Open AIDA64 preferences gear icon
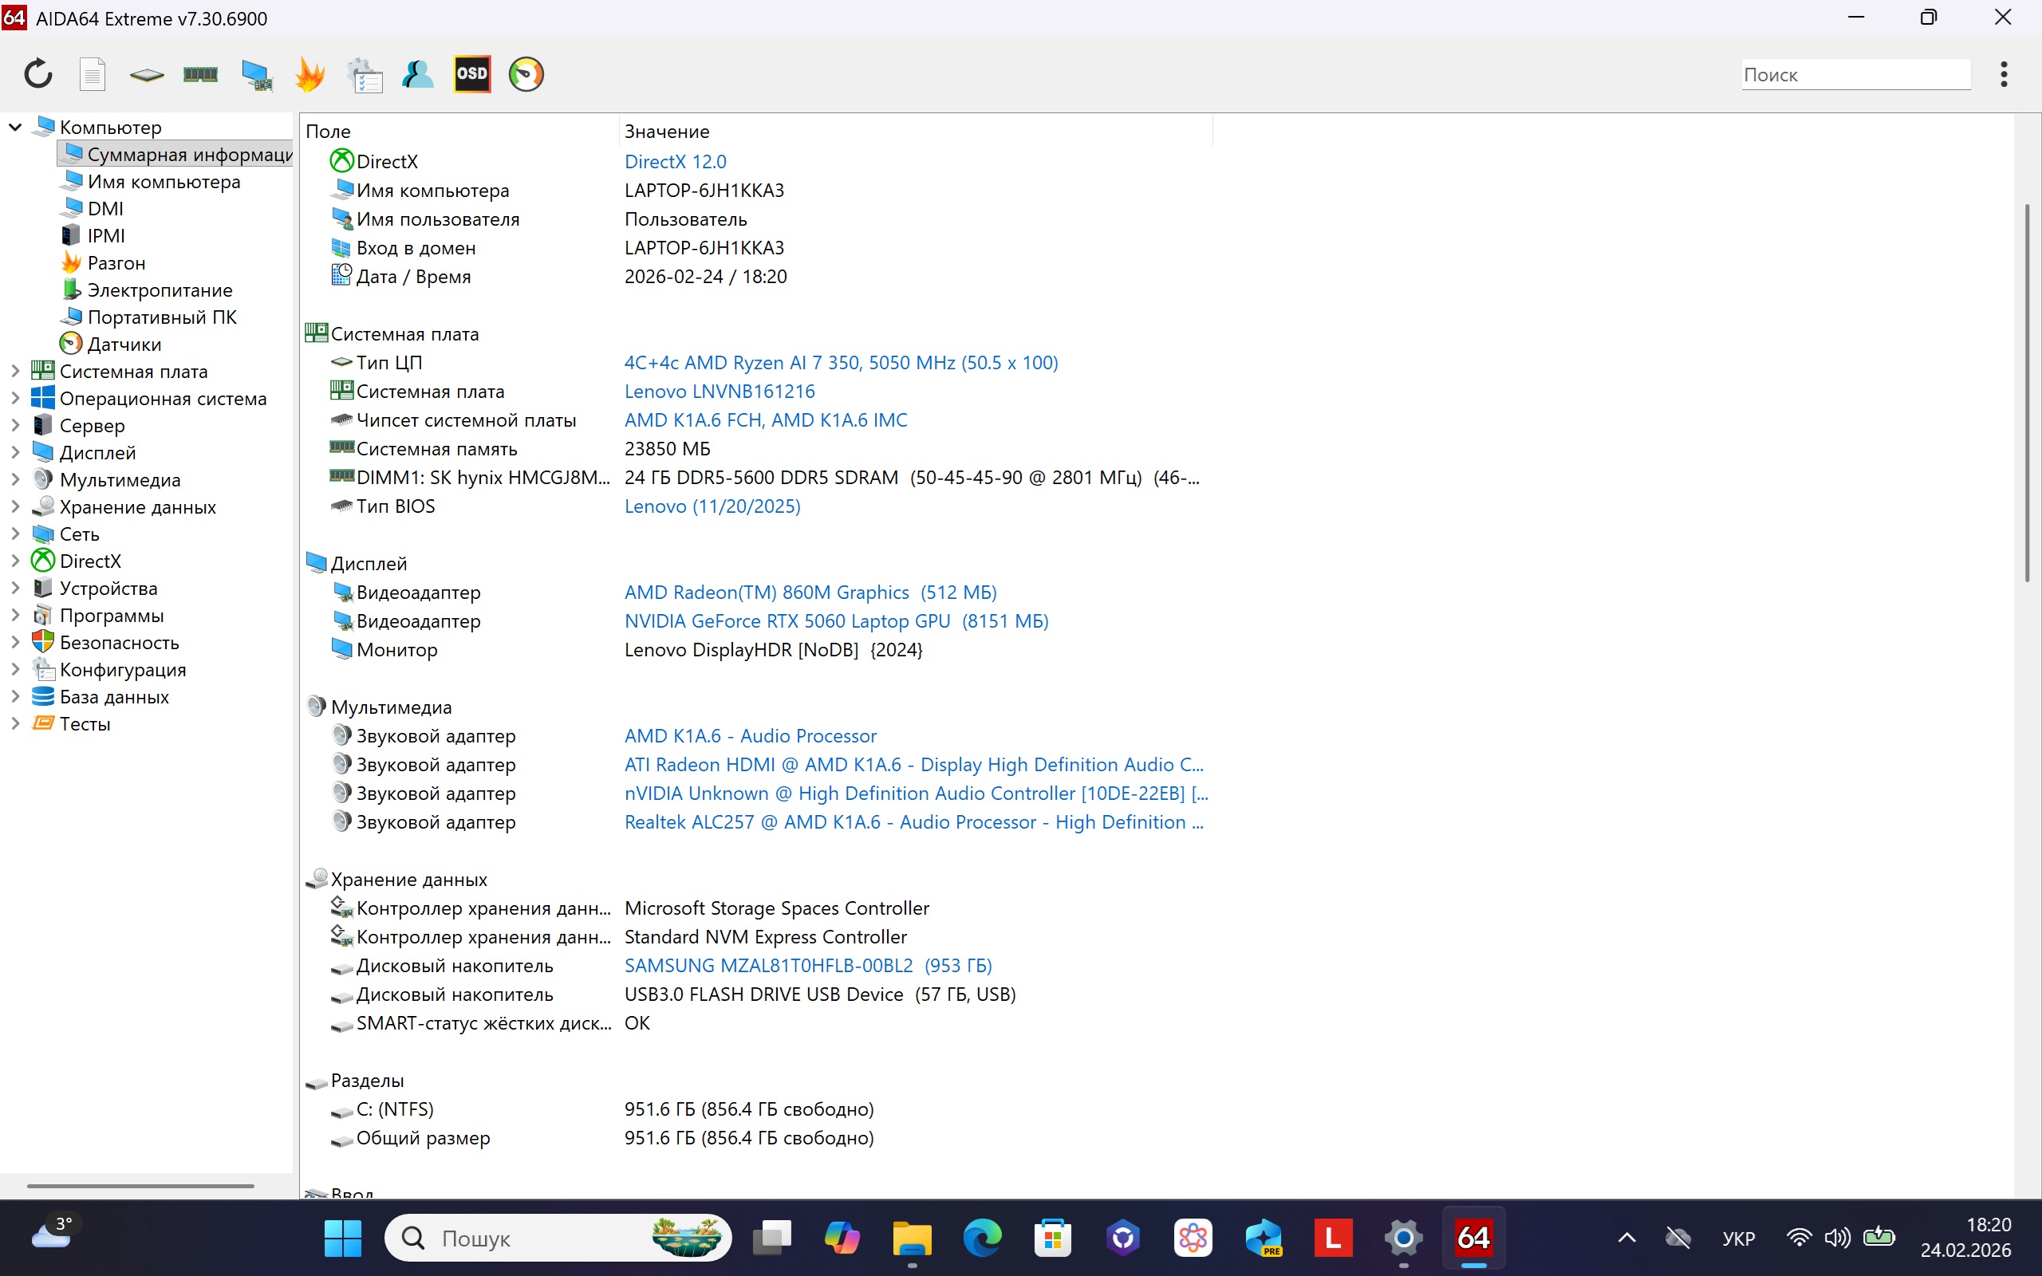This screenshot has width=2042, height=1276. click(365, 73)
